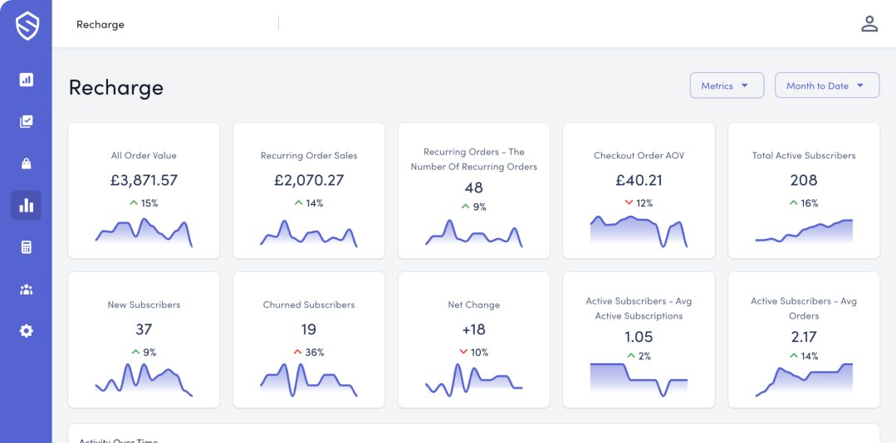Open settings gear in sidebar

tap(26, 331)
